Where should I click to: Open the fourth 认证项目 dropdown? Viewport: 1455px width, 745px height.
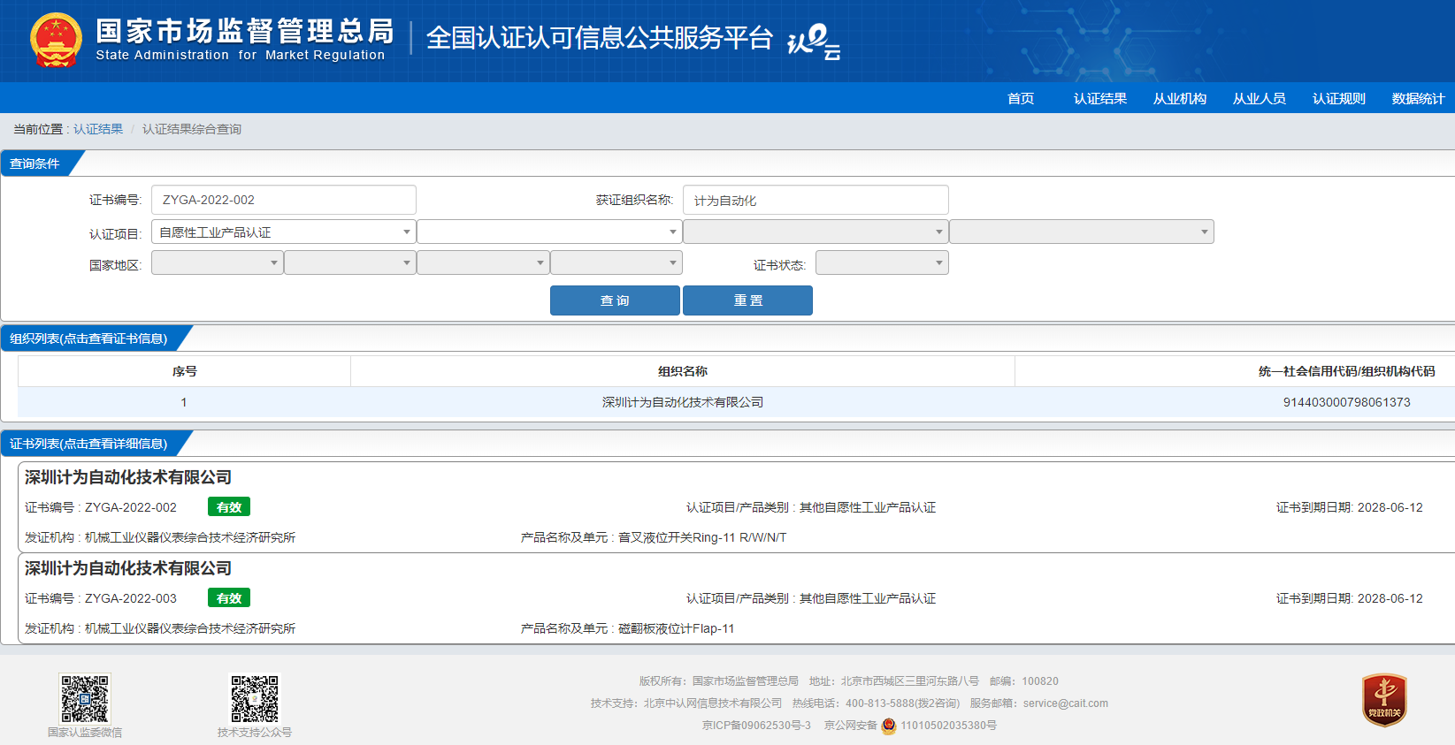pyautogui.click(x=1082, y=232)
